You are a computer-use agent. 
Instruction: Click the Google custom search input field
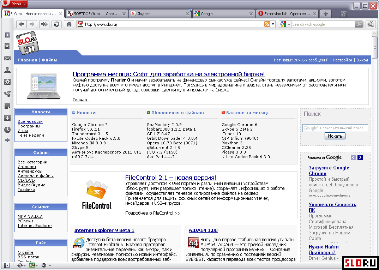pyautogui.click(x=335, y=128)
